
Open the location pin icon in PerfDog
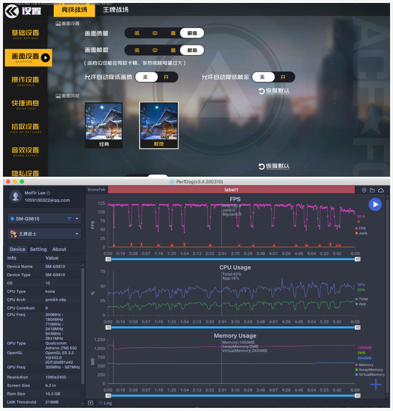(x=364, y=190)
